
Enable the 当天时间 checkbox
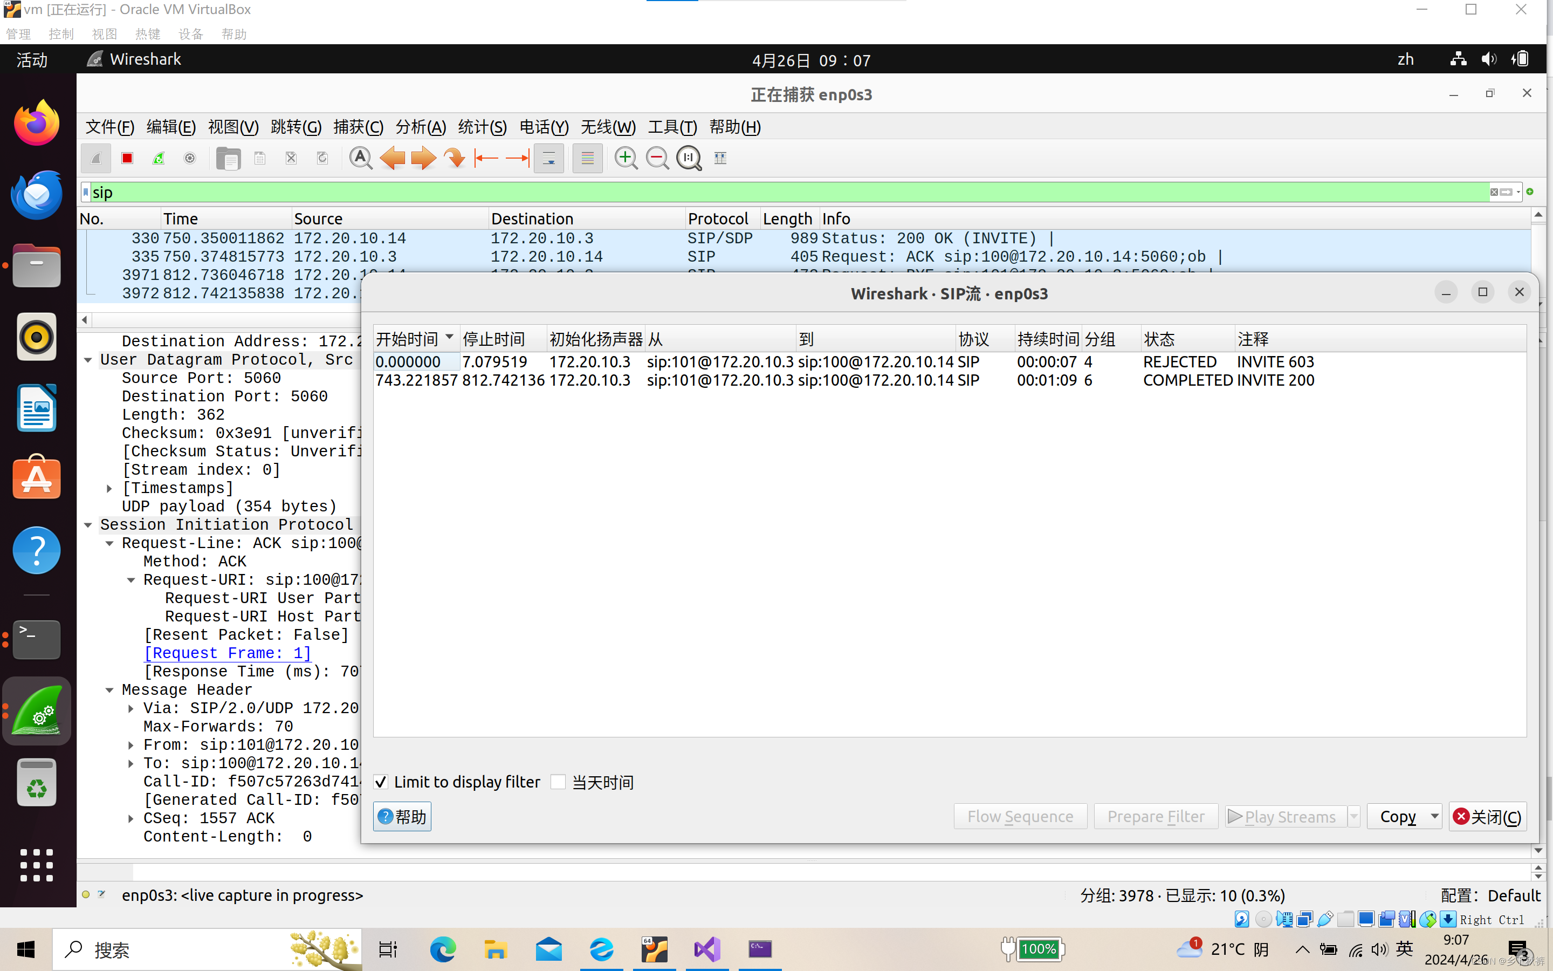558,782
